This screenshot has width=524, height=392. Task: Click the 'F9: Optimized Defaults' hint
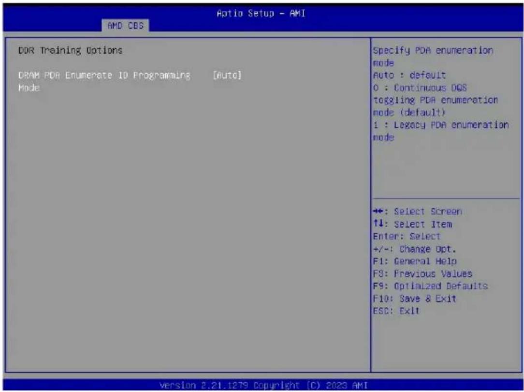coord(430,286)
